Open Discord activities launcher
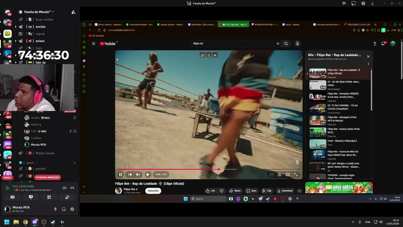Screen dimensions: 403x227 tap(49, 197)
